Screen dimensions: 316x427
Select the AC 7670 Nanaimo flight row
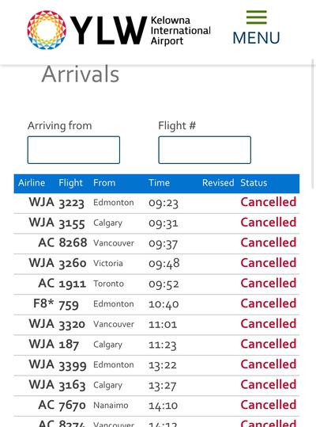pos(156,406)
